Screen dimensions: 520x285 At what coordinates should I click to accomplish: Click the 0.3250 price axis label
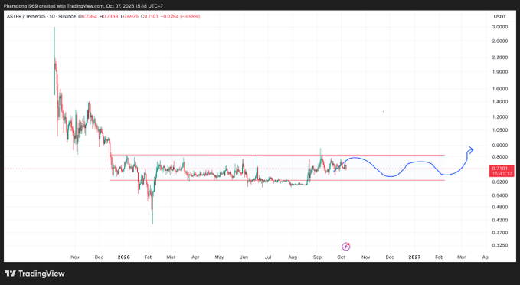coord(500,245)
